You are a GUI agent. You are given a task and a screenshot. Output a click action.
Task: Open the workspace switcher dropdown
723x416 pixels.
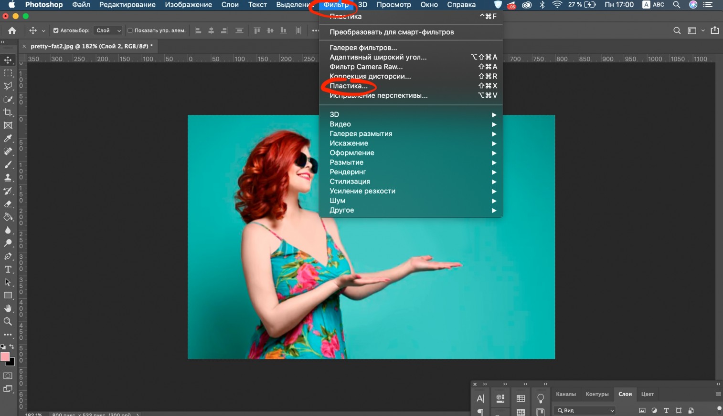point(695,30)
